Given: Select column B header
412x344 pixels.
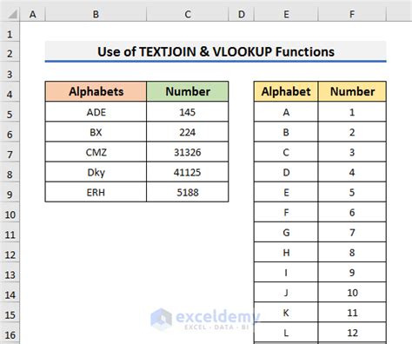Looking at the screenshot, I should point(96,14).
